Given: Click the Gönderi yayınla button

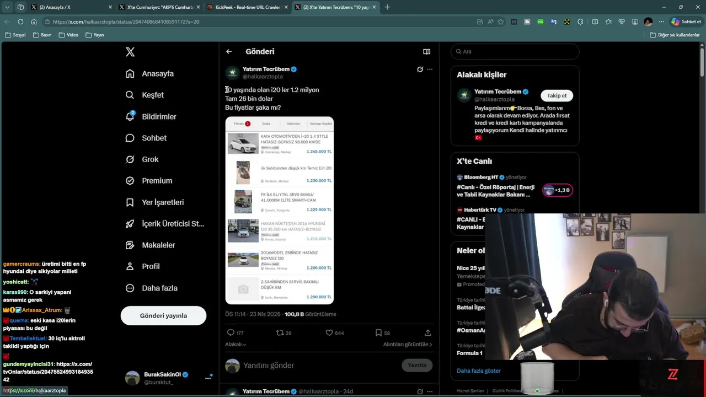Looking at the screenshot, I should (x=163, y=316).
